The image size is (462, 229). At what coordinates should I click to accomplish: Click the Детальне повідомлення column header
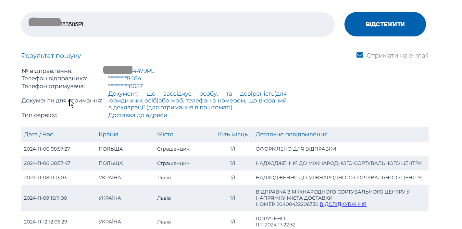click(x=291, y=134)
